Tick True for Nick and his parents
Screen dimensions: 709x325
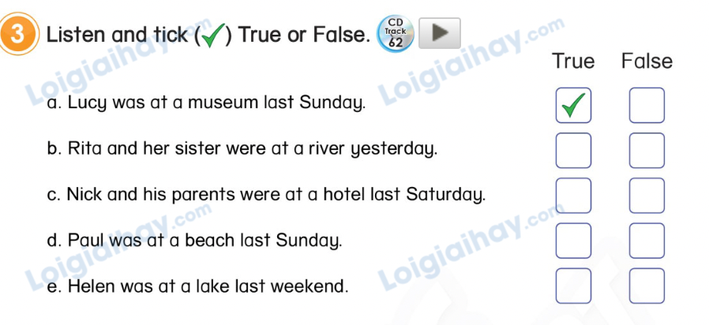coord(573,196)
